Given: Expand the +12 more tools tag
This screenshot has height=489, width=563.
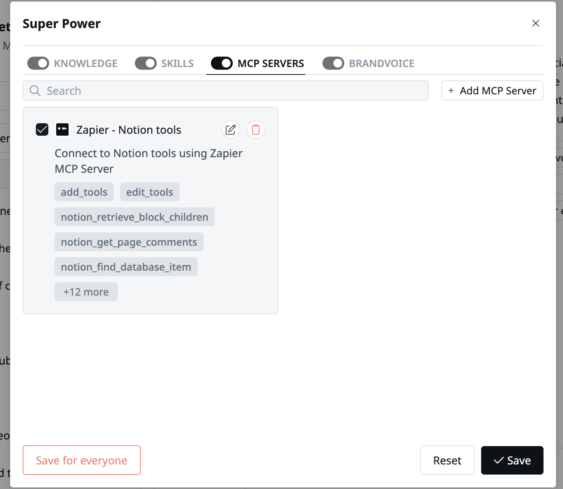Looking at the screenshot, I should pos(86,292).
